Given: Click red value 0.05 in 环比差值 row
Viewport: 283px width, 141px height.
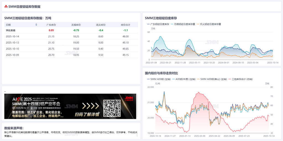Looking at the screenshot, I should (51, 30).
